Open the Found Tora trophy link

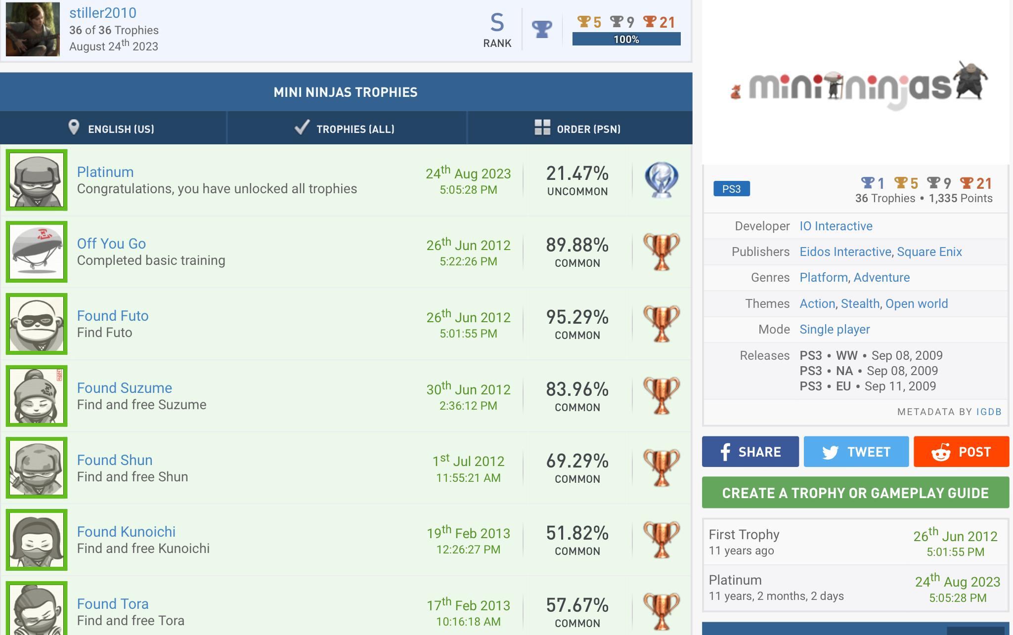113,604
